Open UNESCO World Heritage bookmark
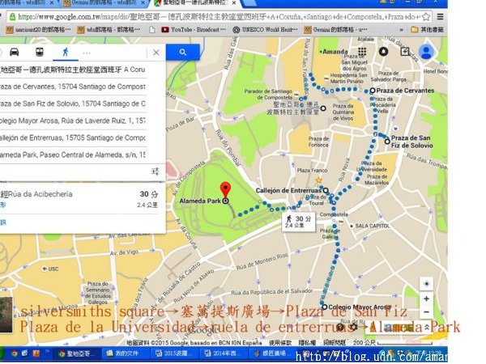Image resolution: width=486 pixels, height=364 pixels. pos(265,30)
